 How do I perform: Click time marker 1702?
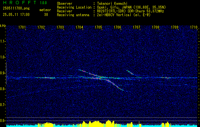click(41, 27)
